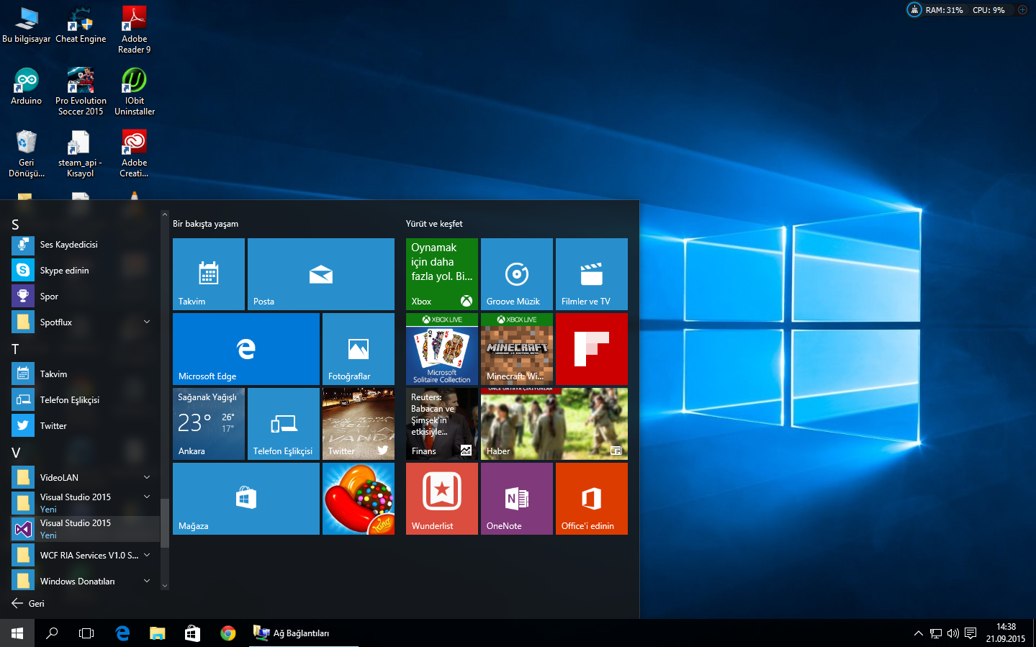Open the Windows Store taskbar icon
The image size is (1036, 647).
[192, 633]
